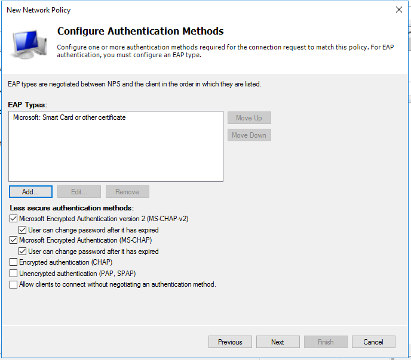Click the Move Up button
The width and height of the screenshot is (411, 360).
(x=249, y=118)
